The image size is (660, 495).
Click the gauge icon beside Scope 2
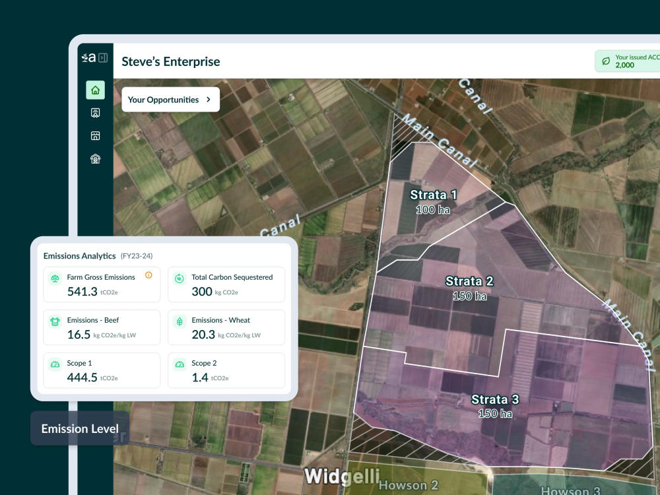pos(180,364)
